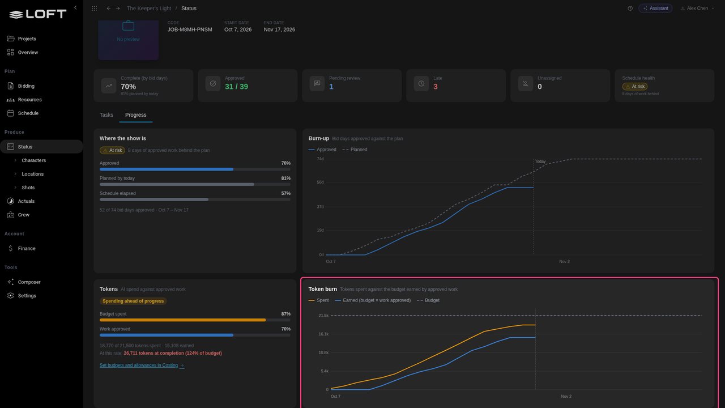
Task: Click the Spending ahead of progress badge
Action: click(133, 301)
